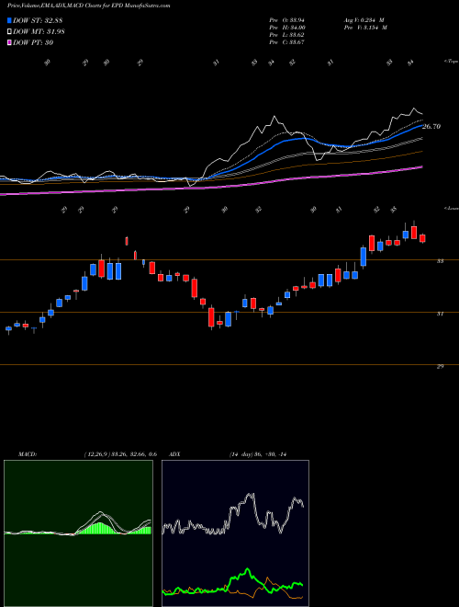Click the last red candlestick on the right
Viewport: 459px width, 607px height.
[x=422, y=238]
